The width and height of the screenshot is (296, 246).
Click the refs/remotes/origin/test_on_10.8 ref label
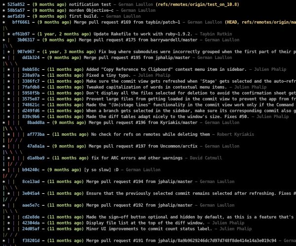coord(197,4)
